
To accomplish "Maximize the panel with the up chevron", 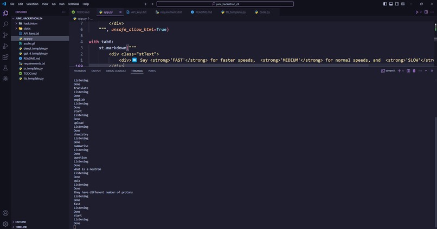I will 426,71.
